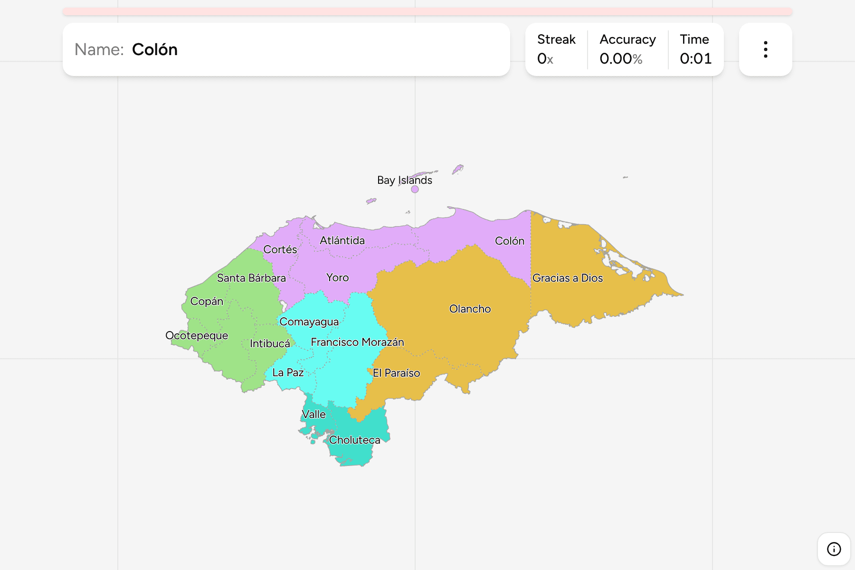Image resolution: width=855 pixels, height=570 pixels.
Task: Click the Accuracy 0.00% stat
Action: [627, 49]
